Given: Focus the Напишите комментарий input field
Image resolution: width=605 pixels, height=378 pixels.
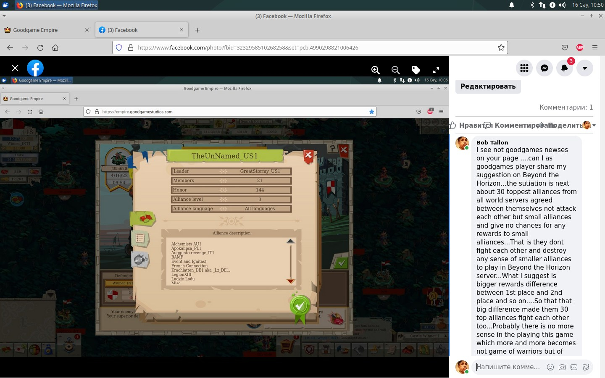Looking at the screenshot, I should [x=508, y=367].
